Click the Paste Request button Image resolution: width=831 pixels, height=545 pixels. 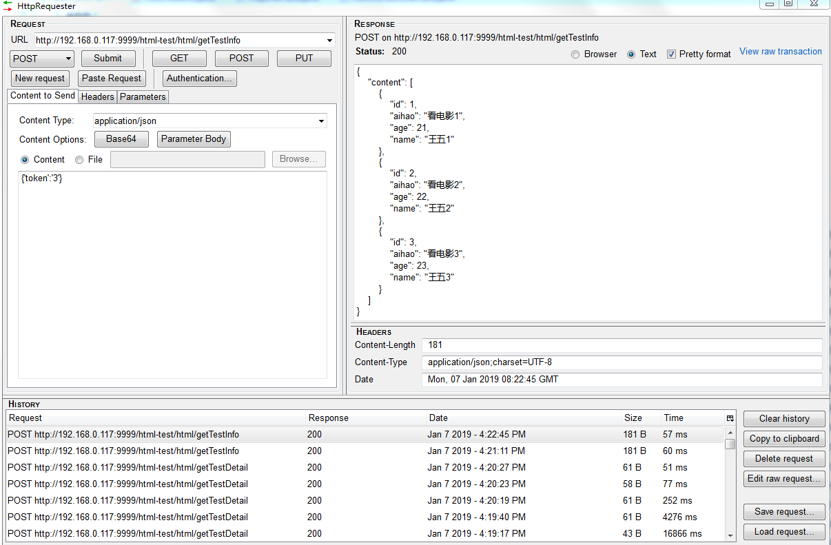pyautogui.click(x=112, y=78)
